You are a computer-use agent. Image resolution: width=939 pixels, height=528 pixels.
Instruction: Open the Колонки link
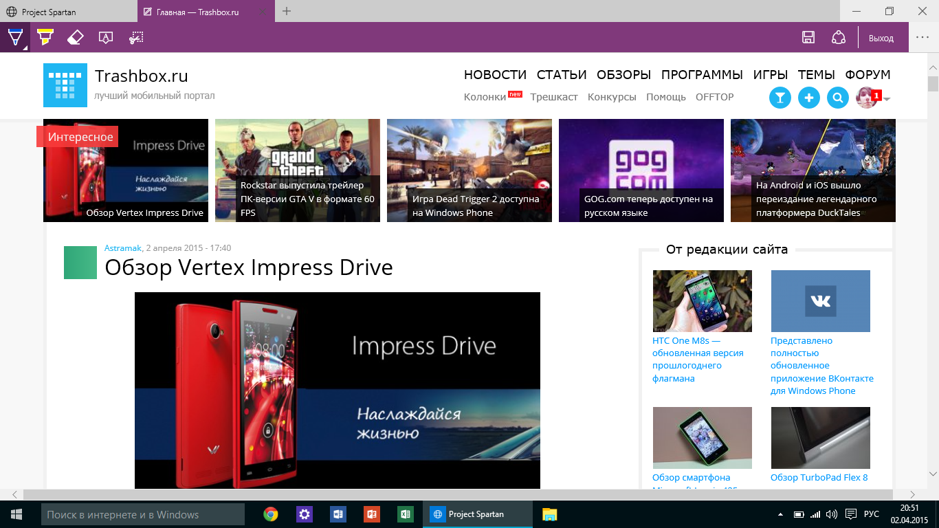click(485, 97)
